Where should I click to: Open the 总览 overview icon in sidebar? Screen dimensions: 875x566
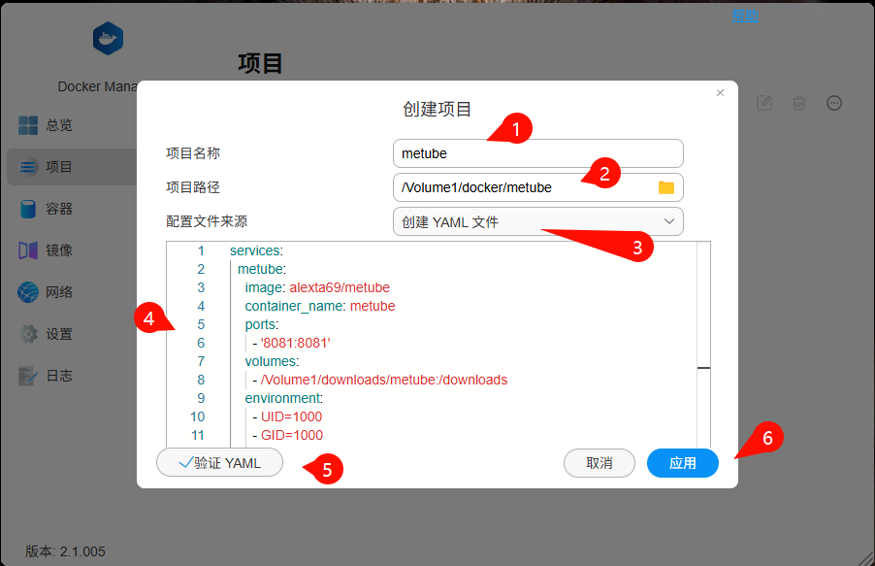(28, 125)
